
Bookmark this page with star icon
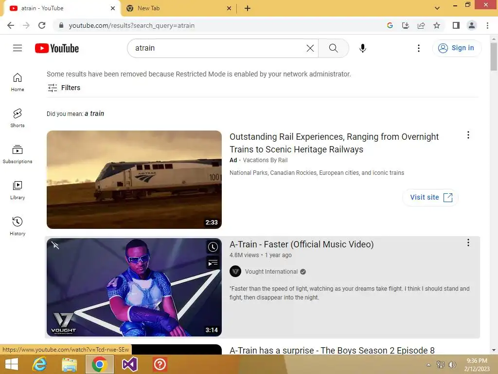[x=437, y=25]
